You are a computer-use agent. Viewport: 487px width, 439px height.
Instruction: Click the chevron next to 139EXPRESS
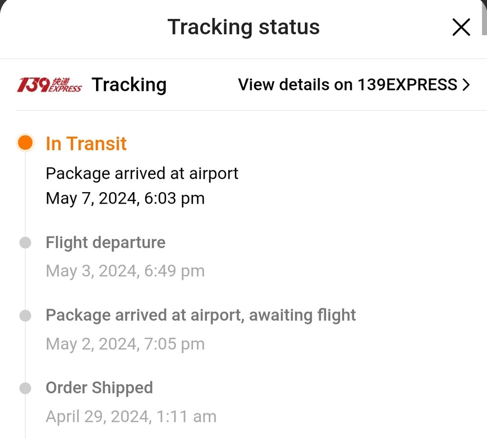[466, 85]
